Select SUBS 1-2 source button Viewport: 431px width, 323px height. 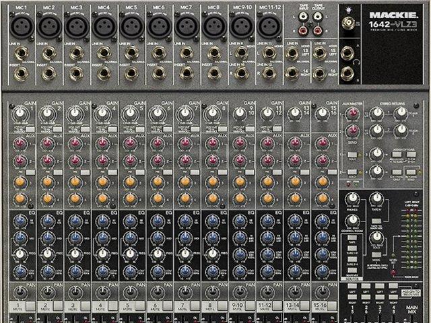pyautogui.click(x=352, y=248)
